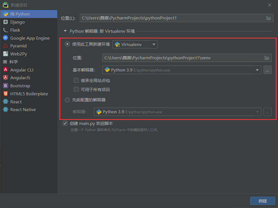Click ellipsis button next to 基本解释器

point(267,70)
